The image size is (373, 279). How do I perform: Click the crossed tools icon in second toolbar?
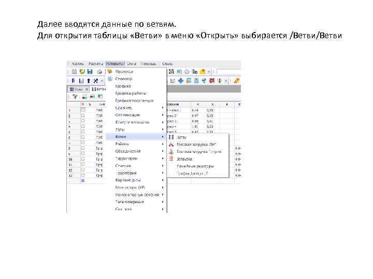tap(96, 81)
